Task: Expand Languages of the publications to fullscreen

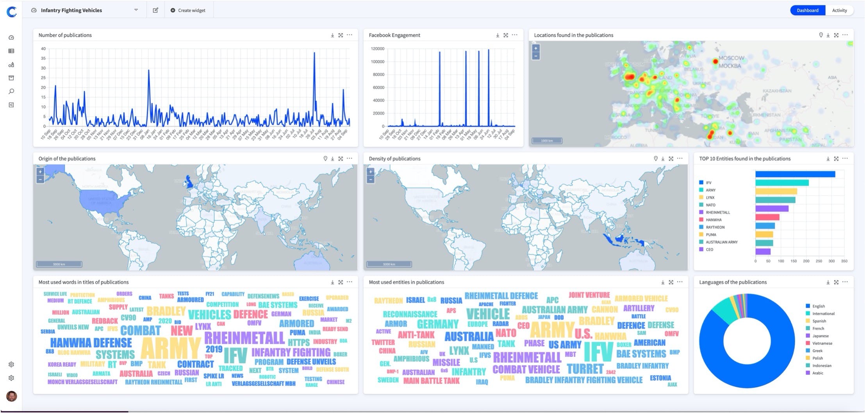Action: point(836,282)
